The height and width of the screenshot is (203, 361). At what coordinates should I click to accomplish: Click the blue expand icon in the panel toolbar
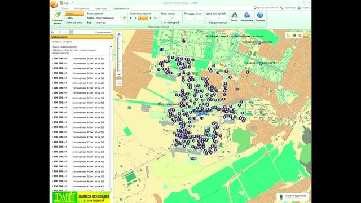(x=71, y=32)
